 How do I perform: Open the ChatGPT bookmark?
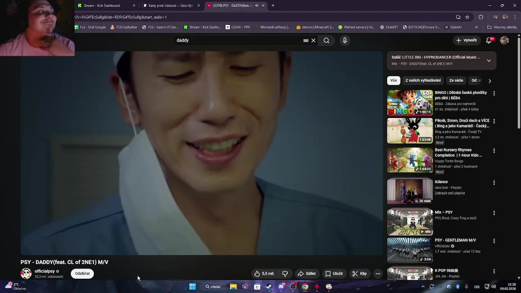coord(389,27)
